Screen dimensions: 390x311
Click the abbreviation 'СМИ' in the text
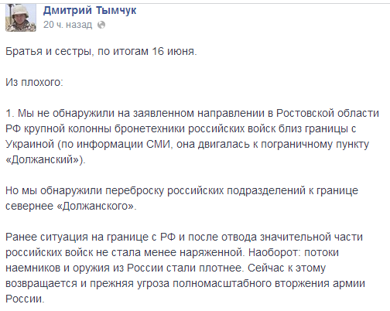(x=159, y=144)
